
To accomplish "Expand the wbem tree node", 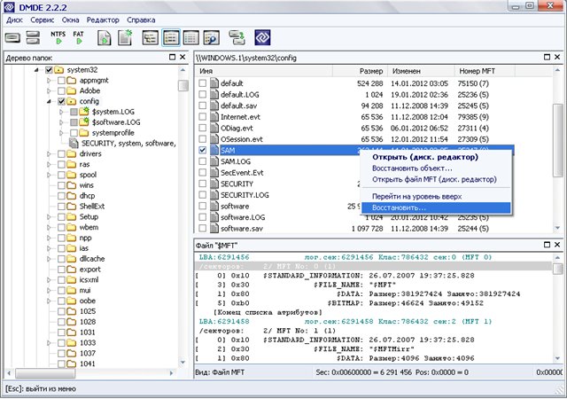I will click(49, 227).
